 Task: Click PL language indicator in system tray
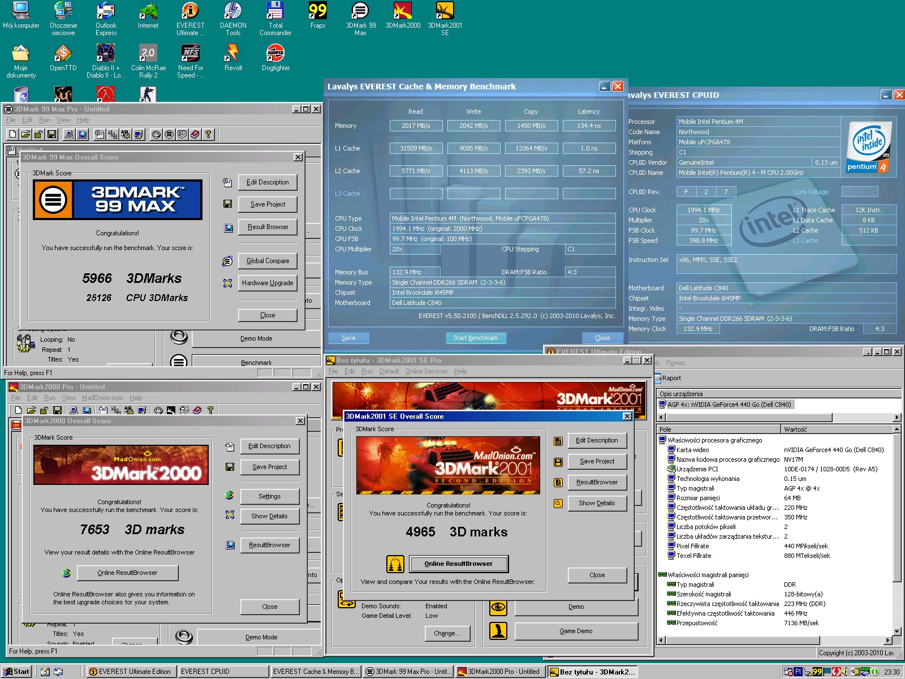pos(799,672)
